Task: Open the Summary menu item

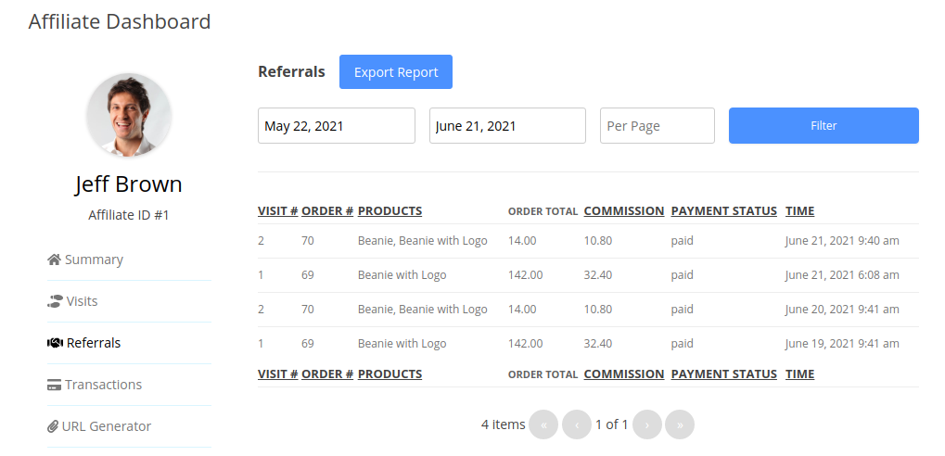Action: coord(94,260)
